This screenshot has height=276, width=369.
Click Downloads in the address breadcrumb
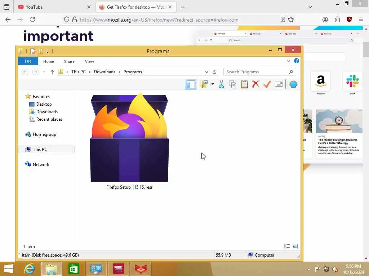click(105, 72)
